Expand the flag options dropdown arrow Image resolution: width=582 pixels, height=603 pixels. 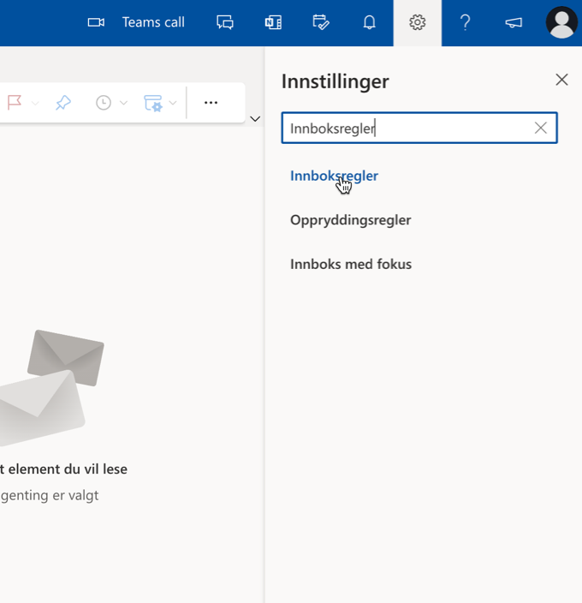[x=35, y=104]
